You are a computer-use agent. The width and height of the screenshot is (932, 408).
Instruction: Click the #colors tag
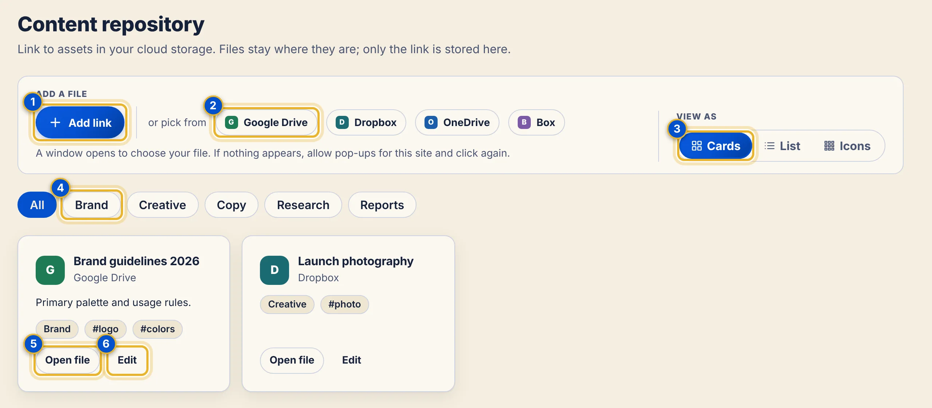pyautogui.click(x=158, y=329)
